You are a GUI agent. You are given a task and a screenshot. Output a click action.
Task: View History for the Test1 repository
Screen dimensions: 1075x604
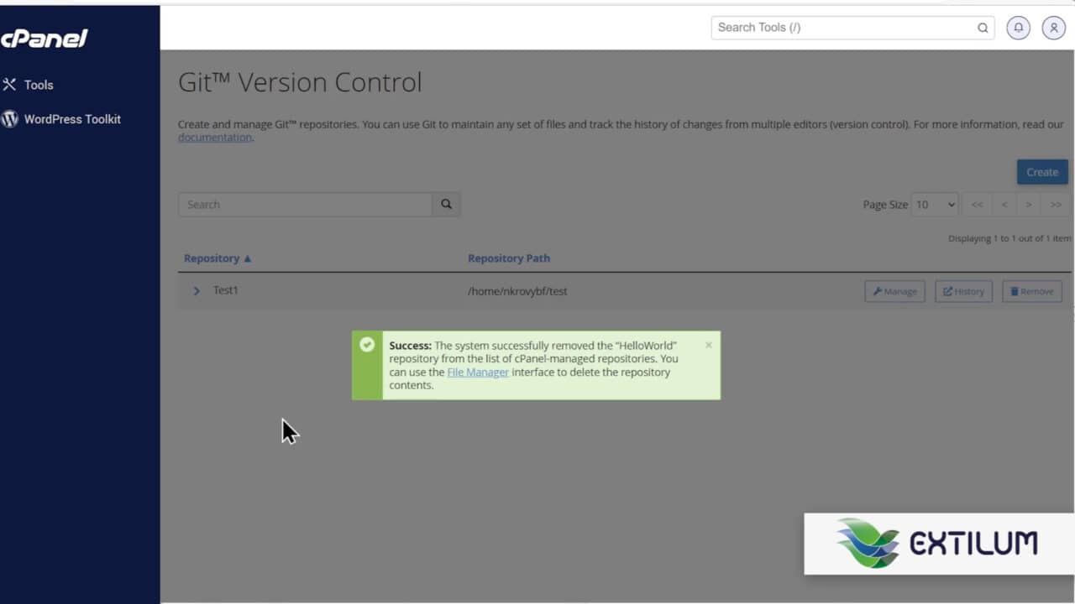[x=963, y=291]
